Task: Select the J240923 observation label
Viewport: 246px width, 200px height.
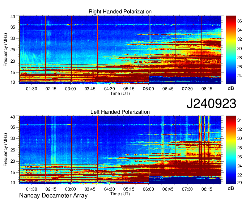Action: coord(211,104)
